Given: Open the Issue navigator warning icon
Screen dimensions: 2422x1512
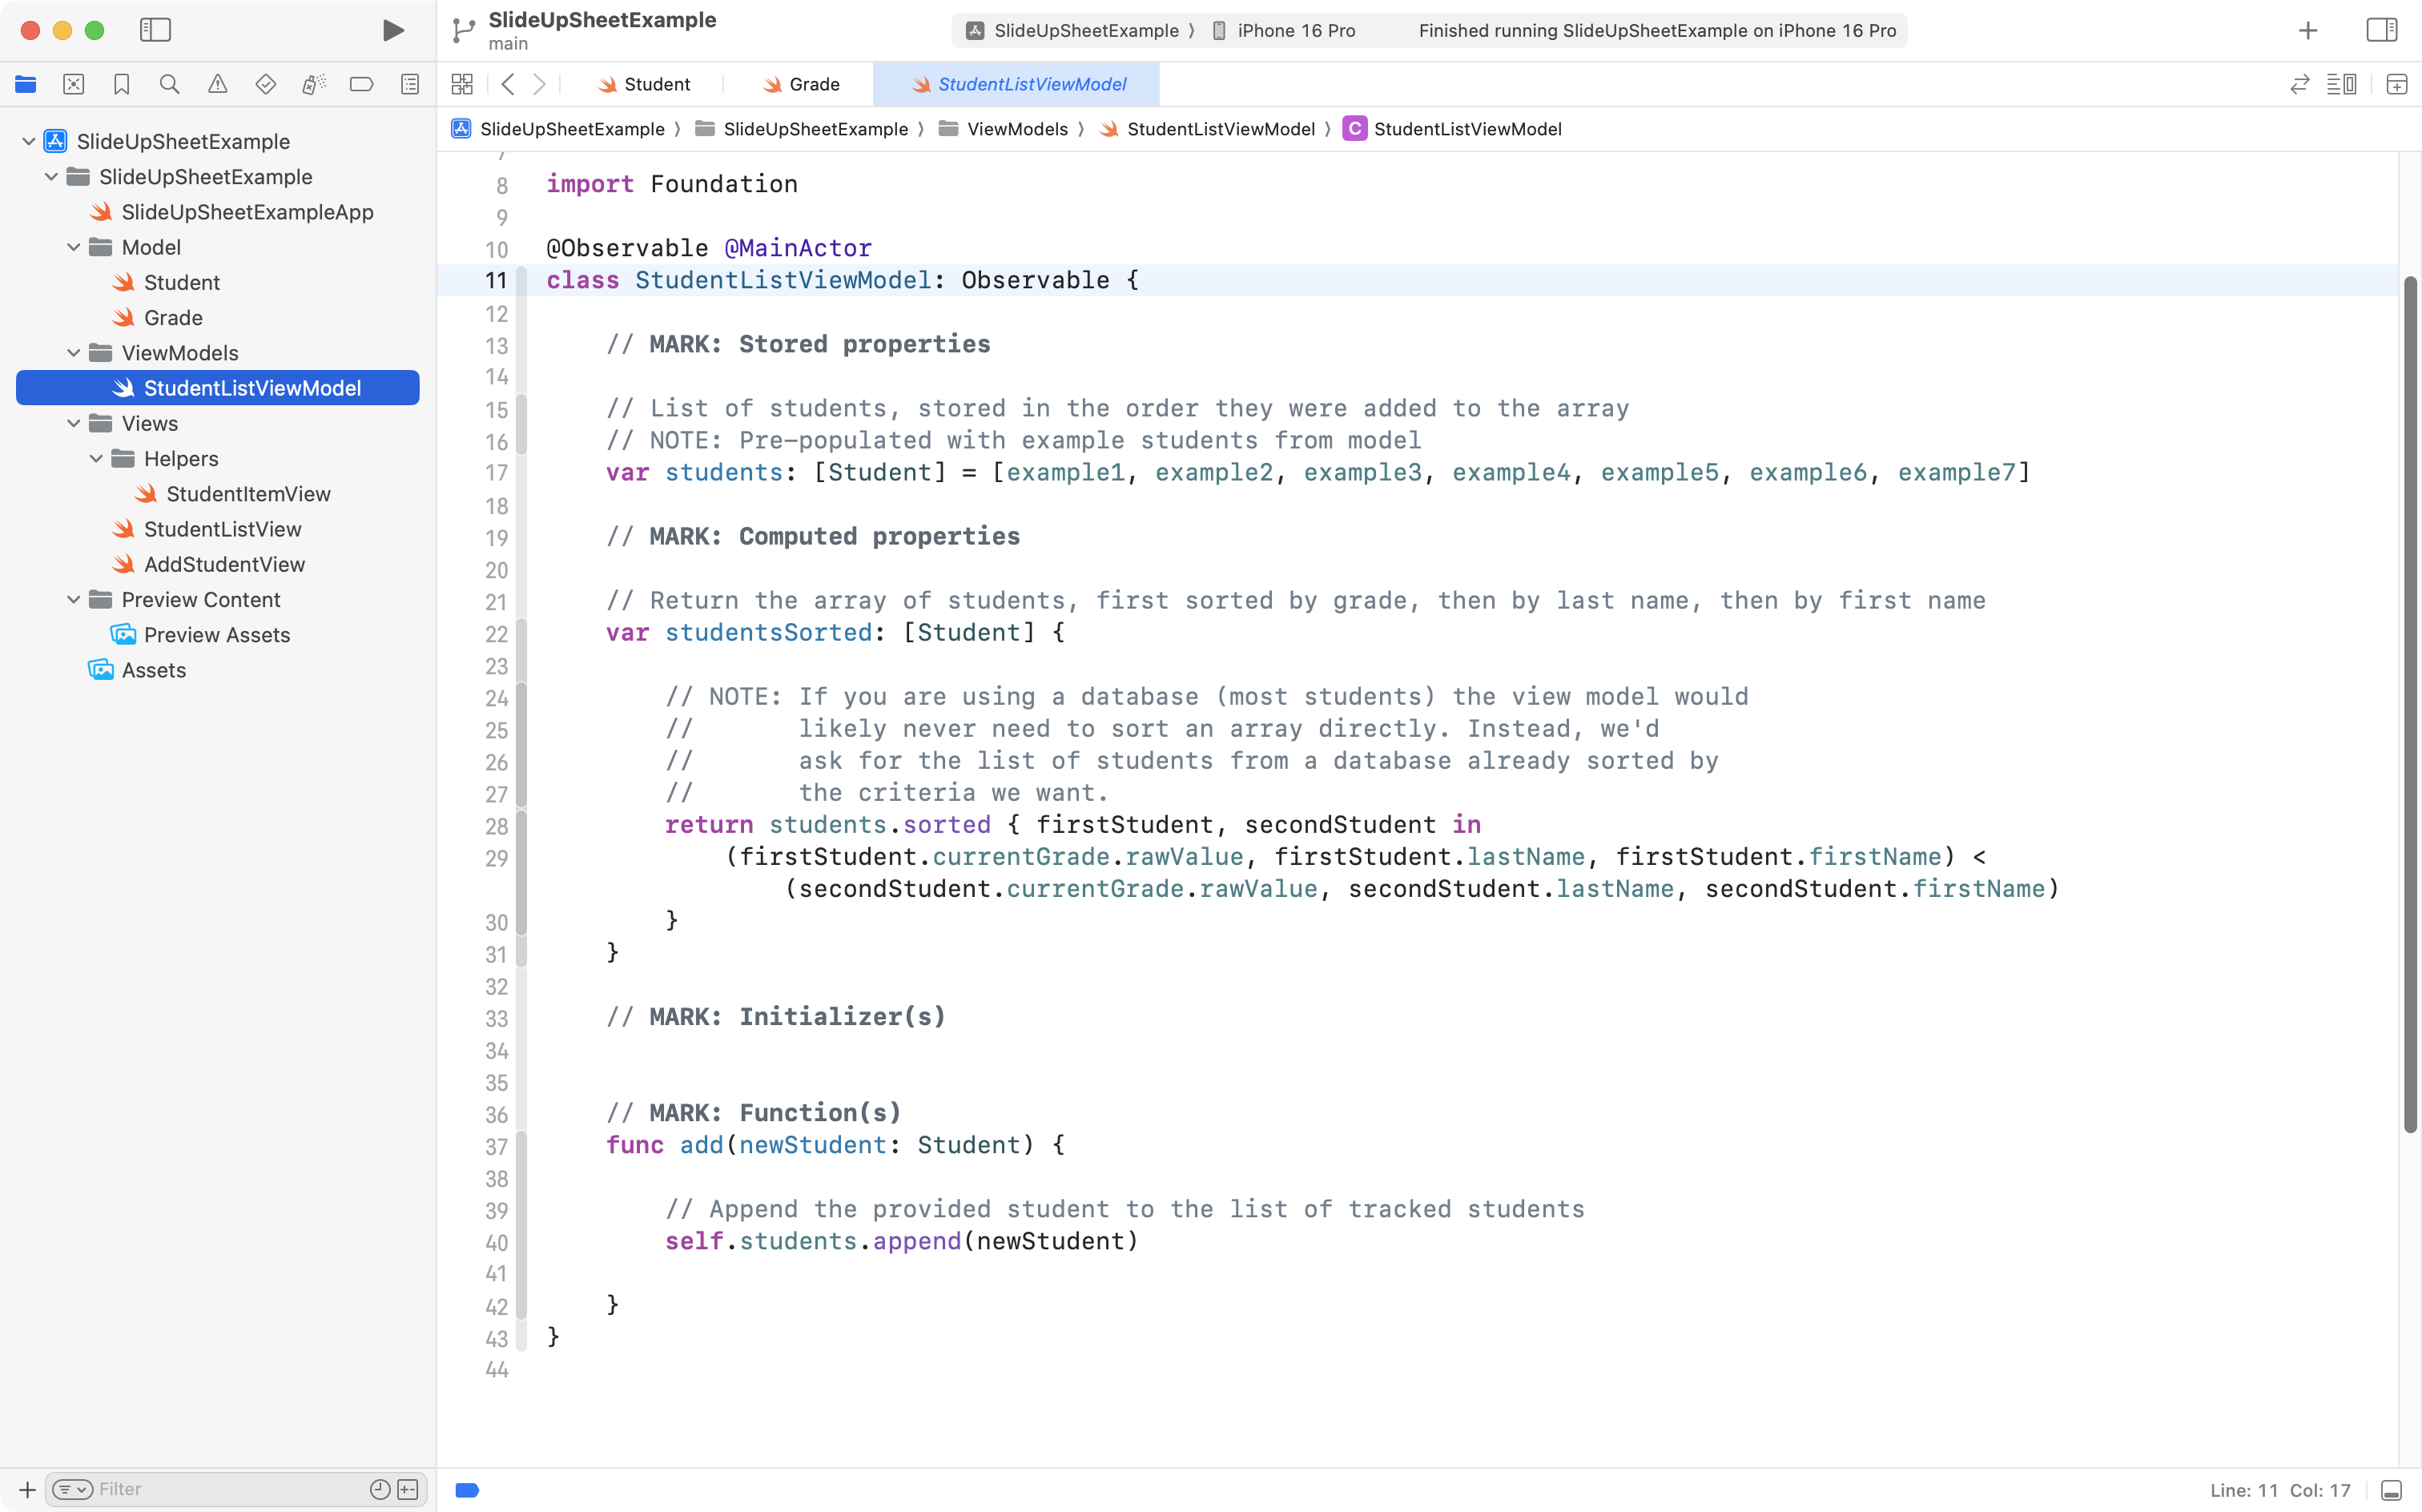Looking at the screenshot, I should [217, 84].
